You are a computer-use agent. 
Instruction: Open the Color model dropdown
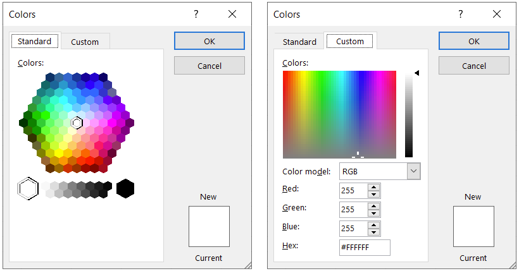(x=413, y=171)
